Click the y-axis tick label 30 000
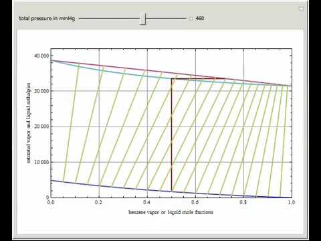 [x=41, y=91]
